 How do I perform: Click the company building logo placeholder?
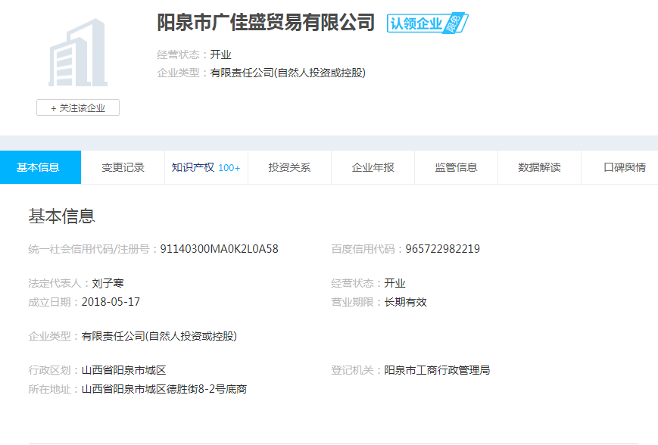(x=77, y=53)
